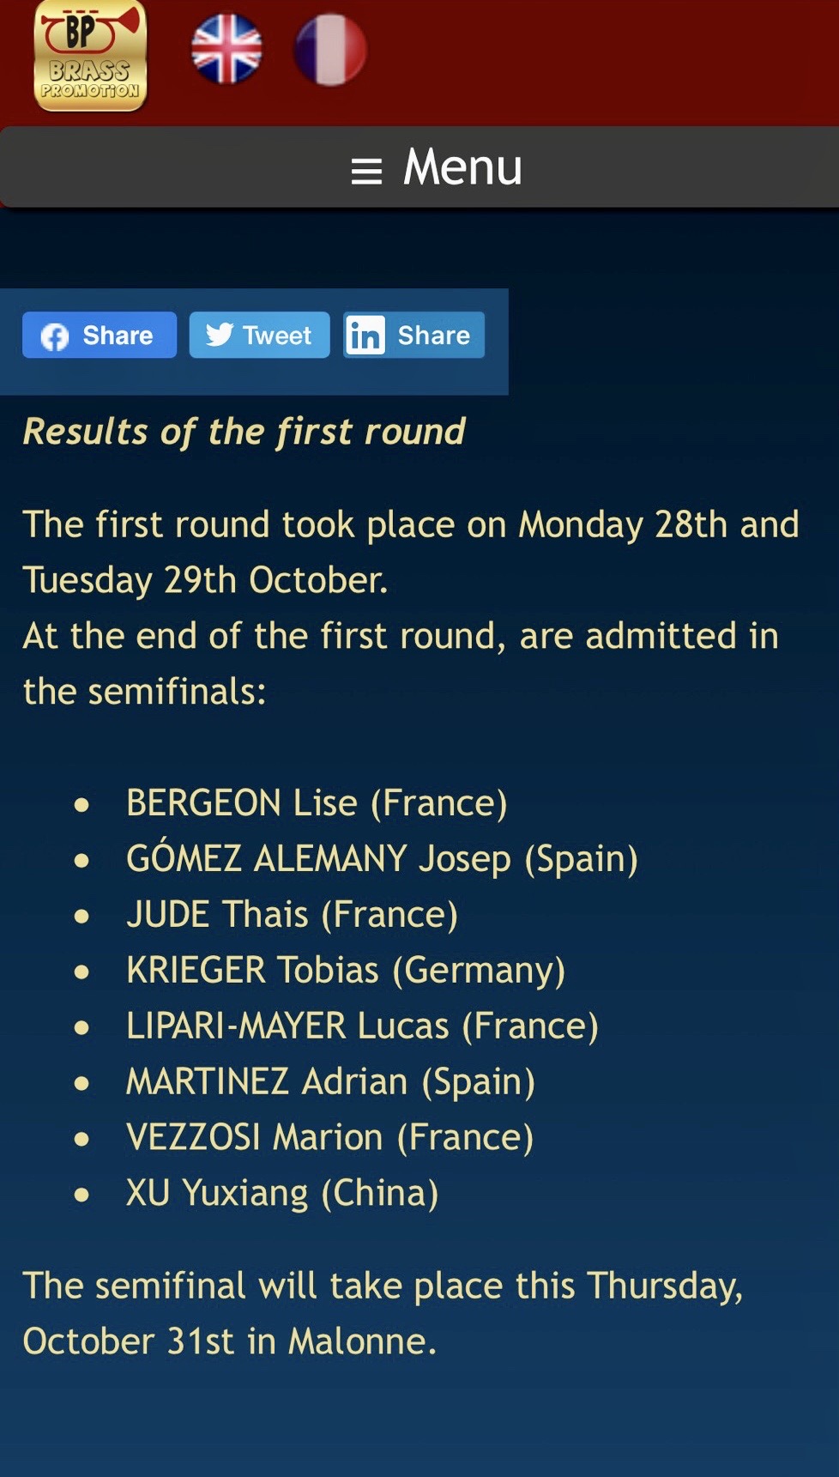Click the KRIEGER Tobias (Germany) entry
This screenshot has height=1477, width=839.
346,971
